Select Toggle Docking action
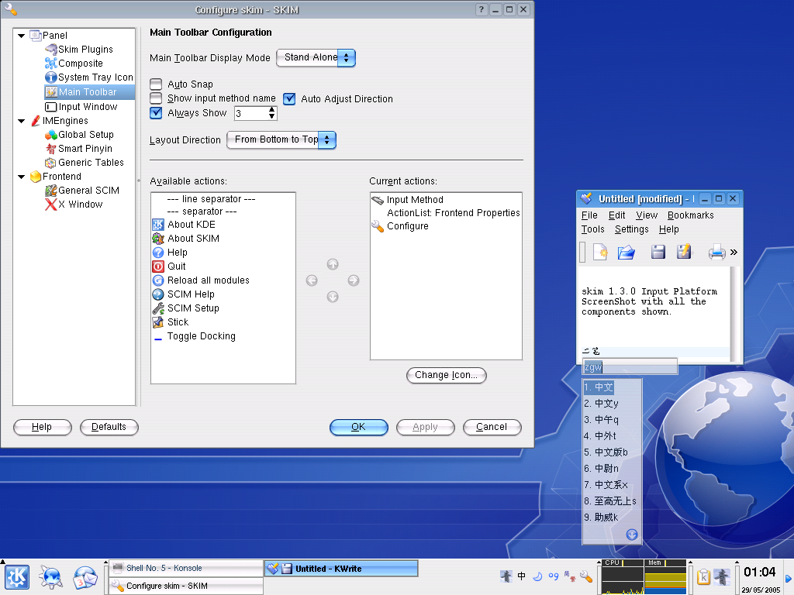Viewport: 794px width, 595px height. [194, 336]
